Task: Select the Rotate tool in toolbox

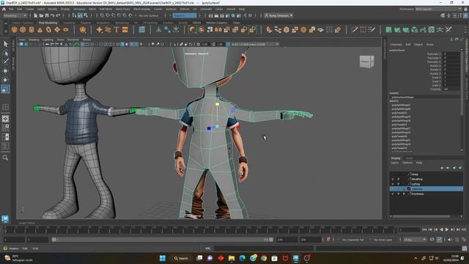Action: 5,80
